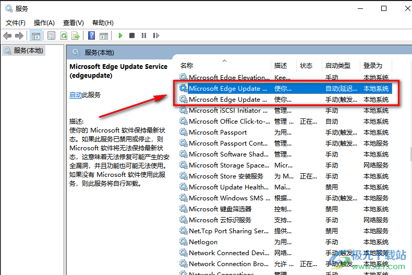412x275 pixels.
Task: Click the Export List toolbar icon
Action: tap(76, 35)
